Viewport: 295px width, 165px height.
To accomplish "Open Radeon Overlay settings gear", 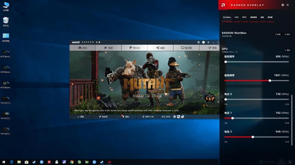I will pos(282,5).
